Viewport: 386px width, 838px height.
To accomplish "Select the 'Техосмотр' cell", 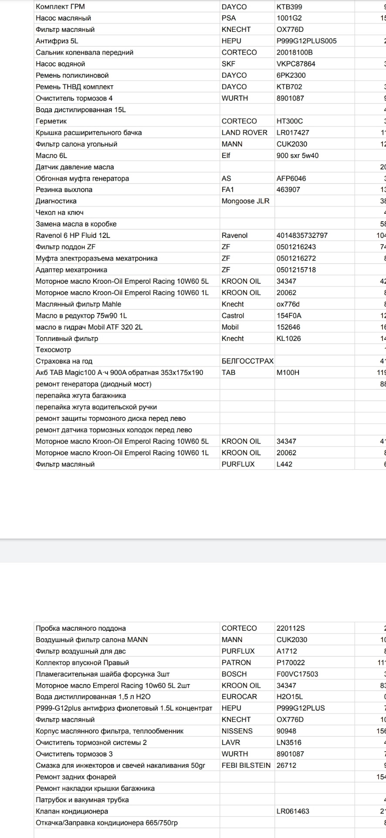I will 127,350.
